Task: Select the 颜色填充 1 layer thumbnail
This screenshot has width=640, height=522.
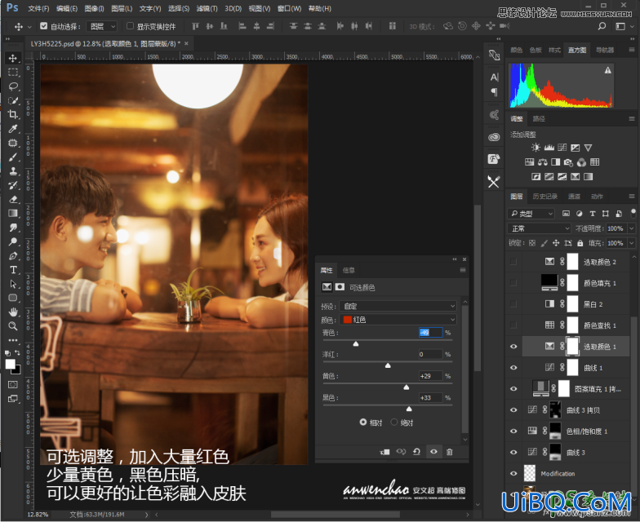Action: point(549,282)
